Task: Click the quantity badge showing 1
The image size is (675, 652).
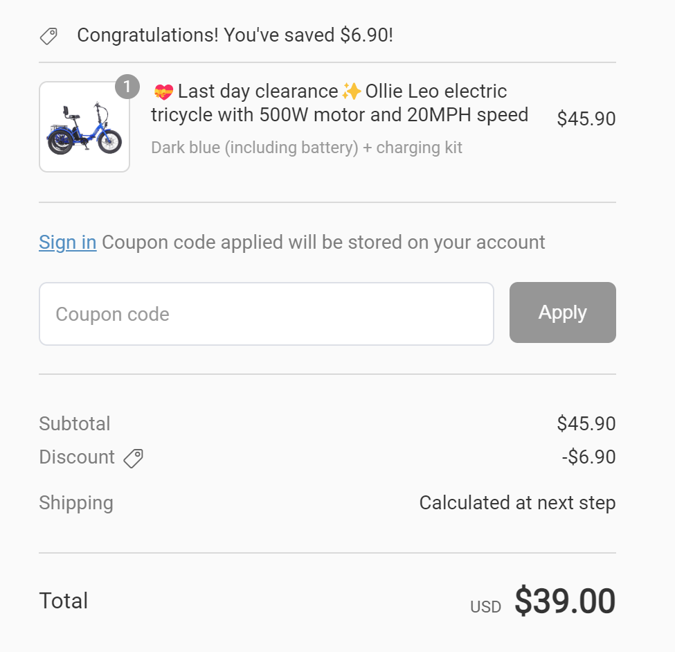Action: 127,87
